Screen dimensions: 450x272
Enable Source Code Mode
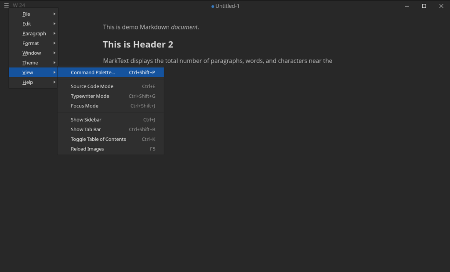[92, 86]
